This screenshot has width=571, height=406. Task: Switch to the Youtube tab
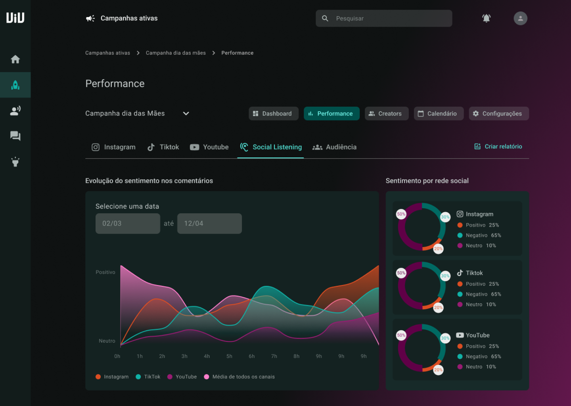(209, 147)
